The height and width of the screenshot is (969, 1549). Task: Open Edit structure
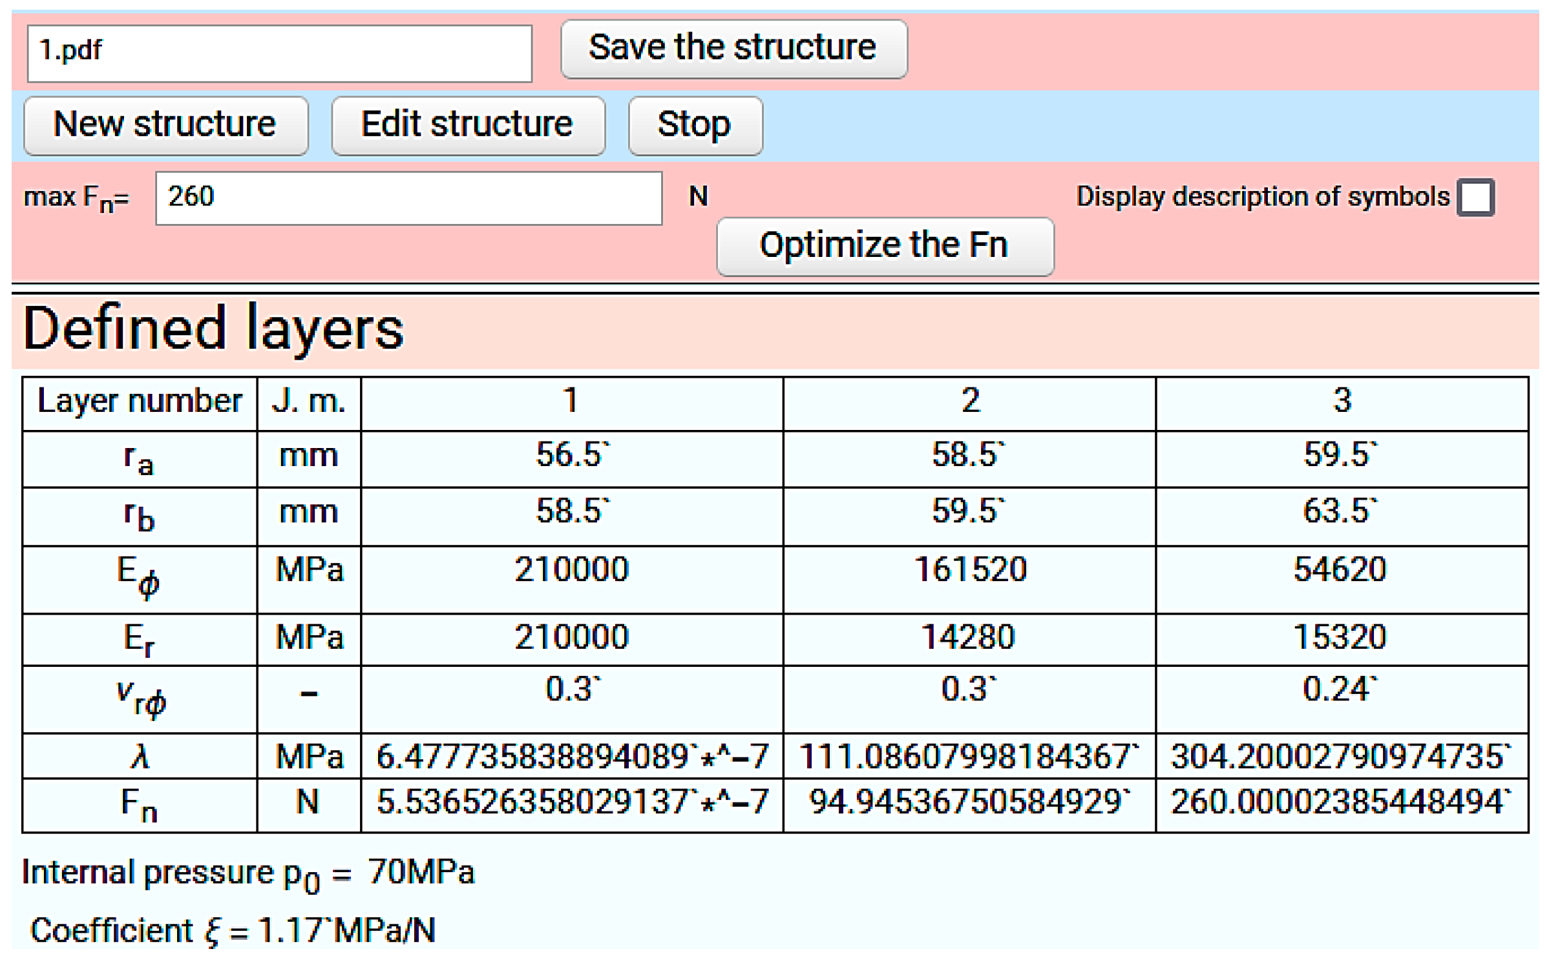468,125
